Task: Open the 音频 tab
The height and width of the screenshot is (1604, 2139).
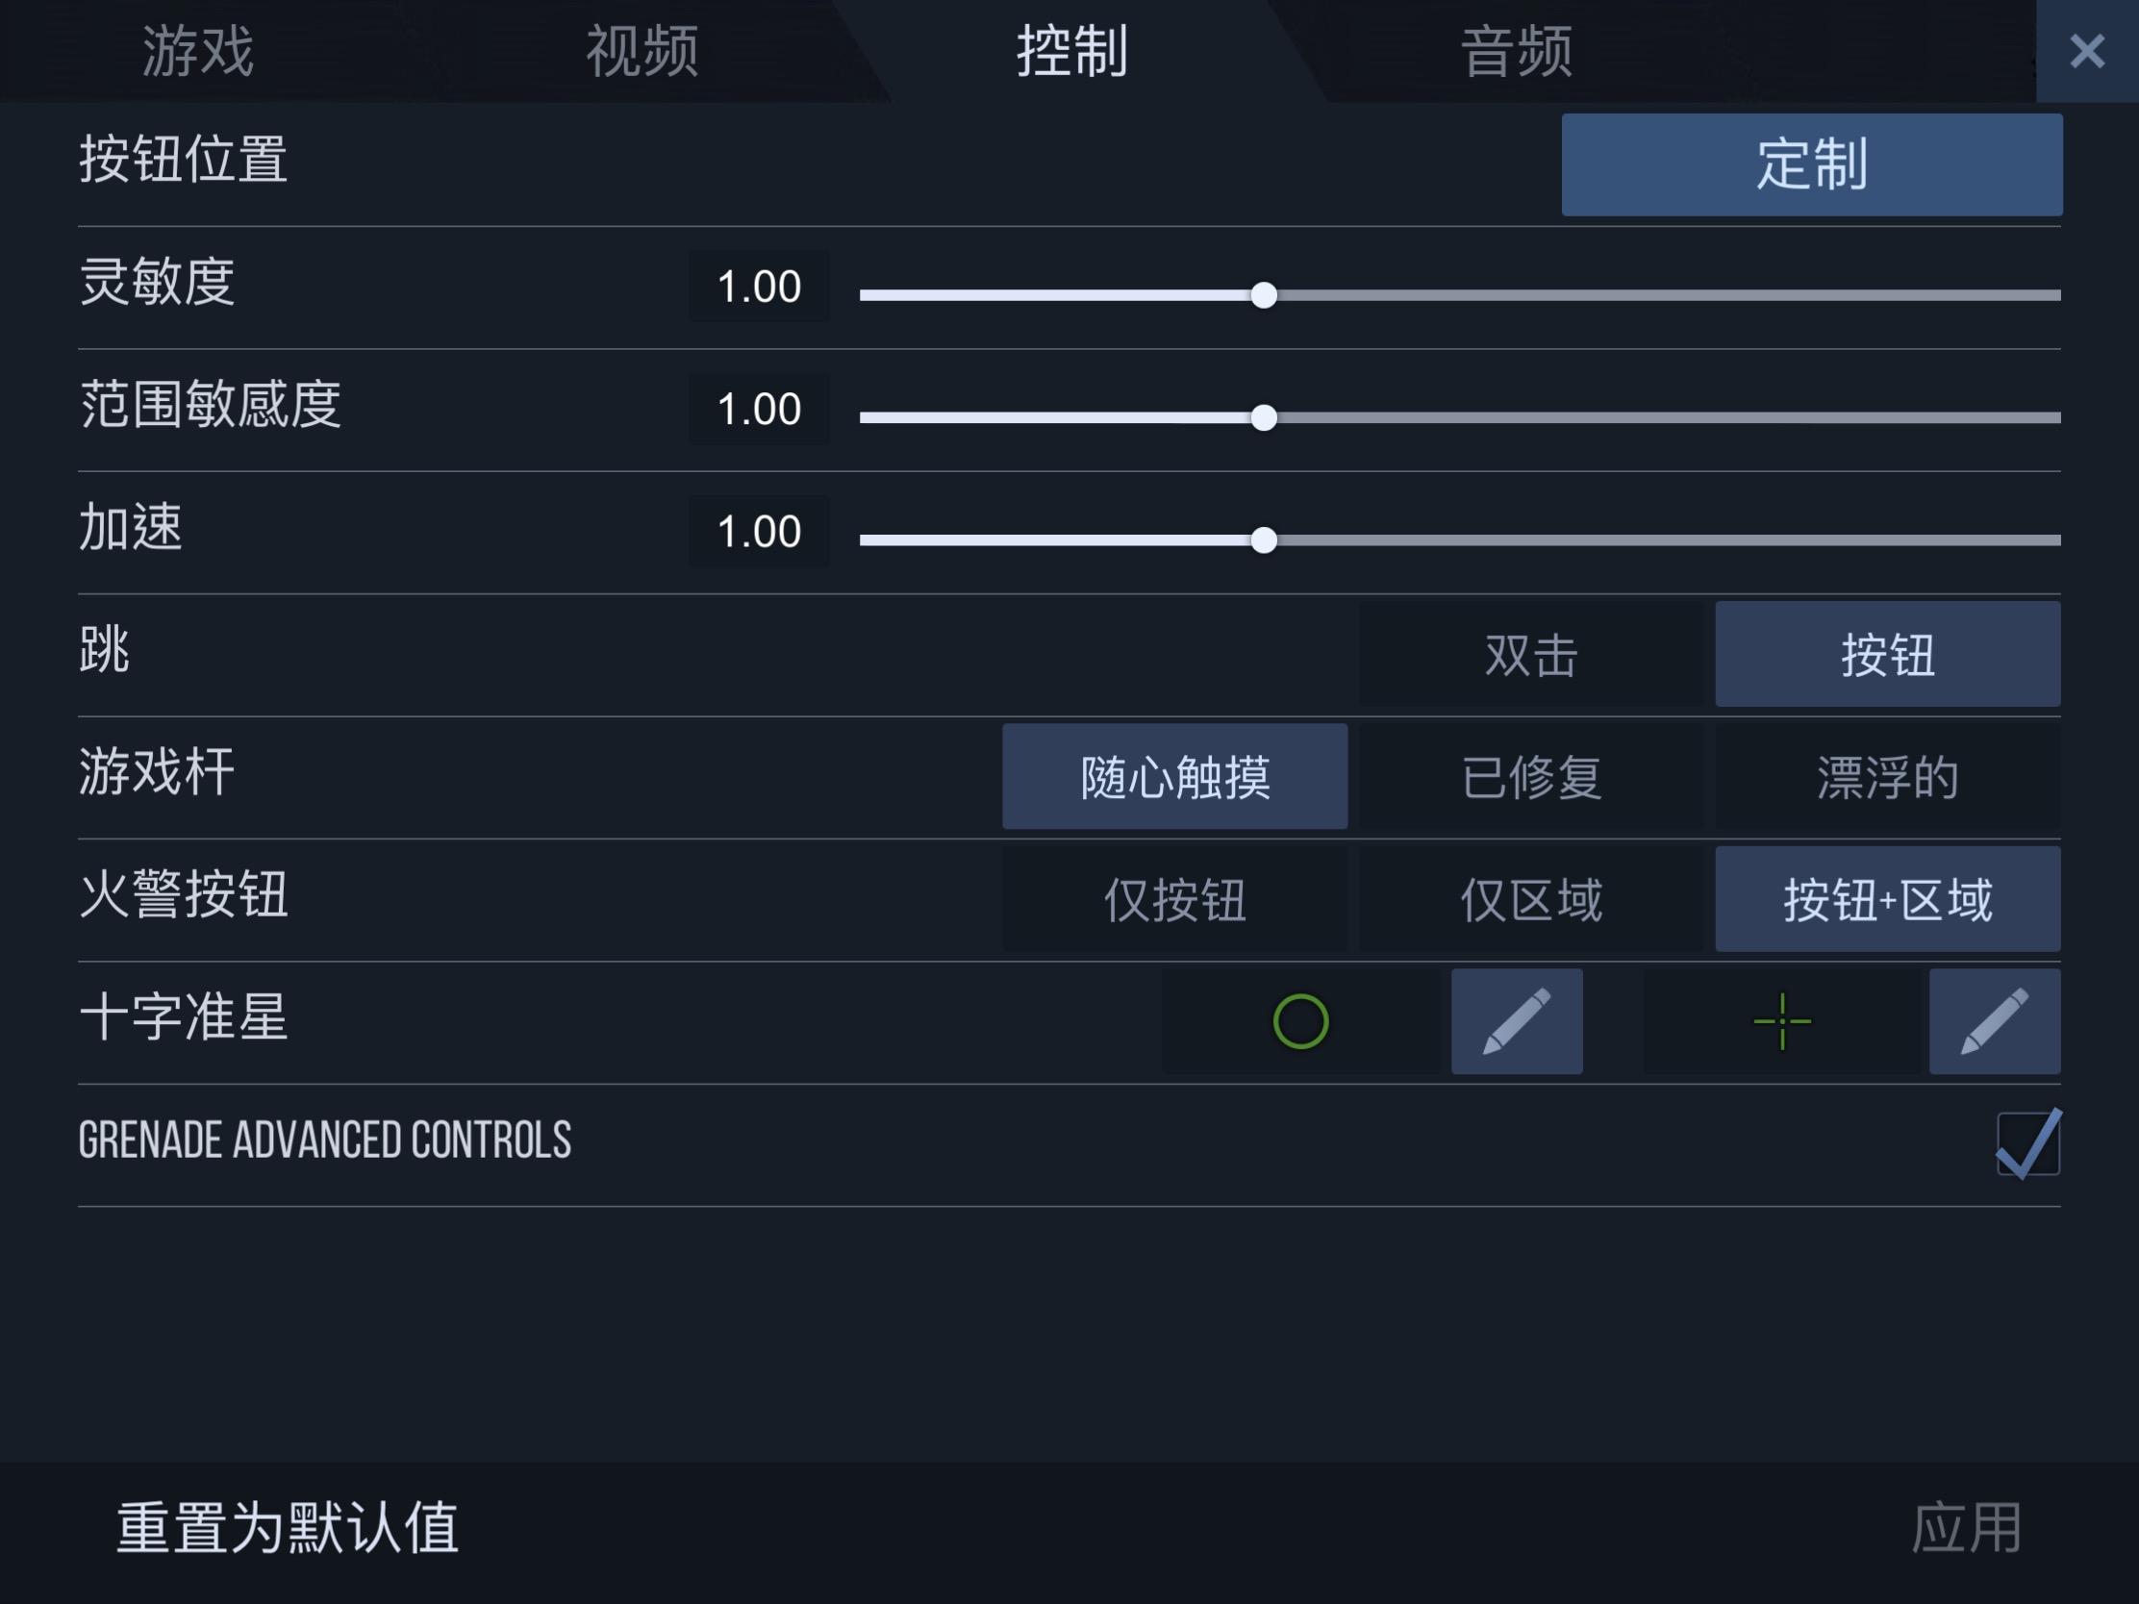Action: click(1517, 50)
